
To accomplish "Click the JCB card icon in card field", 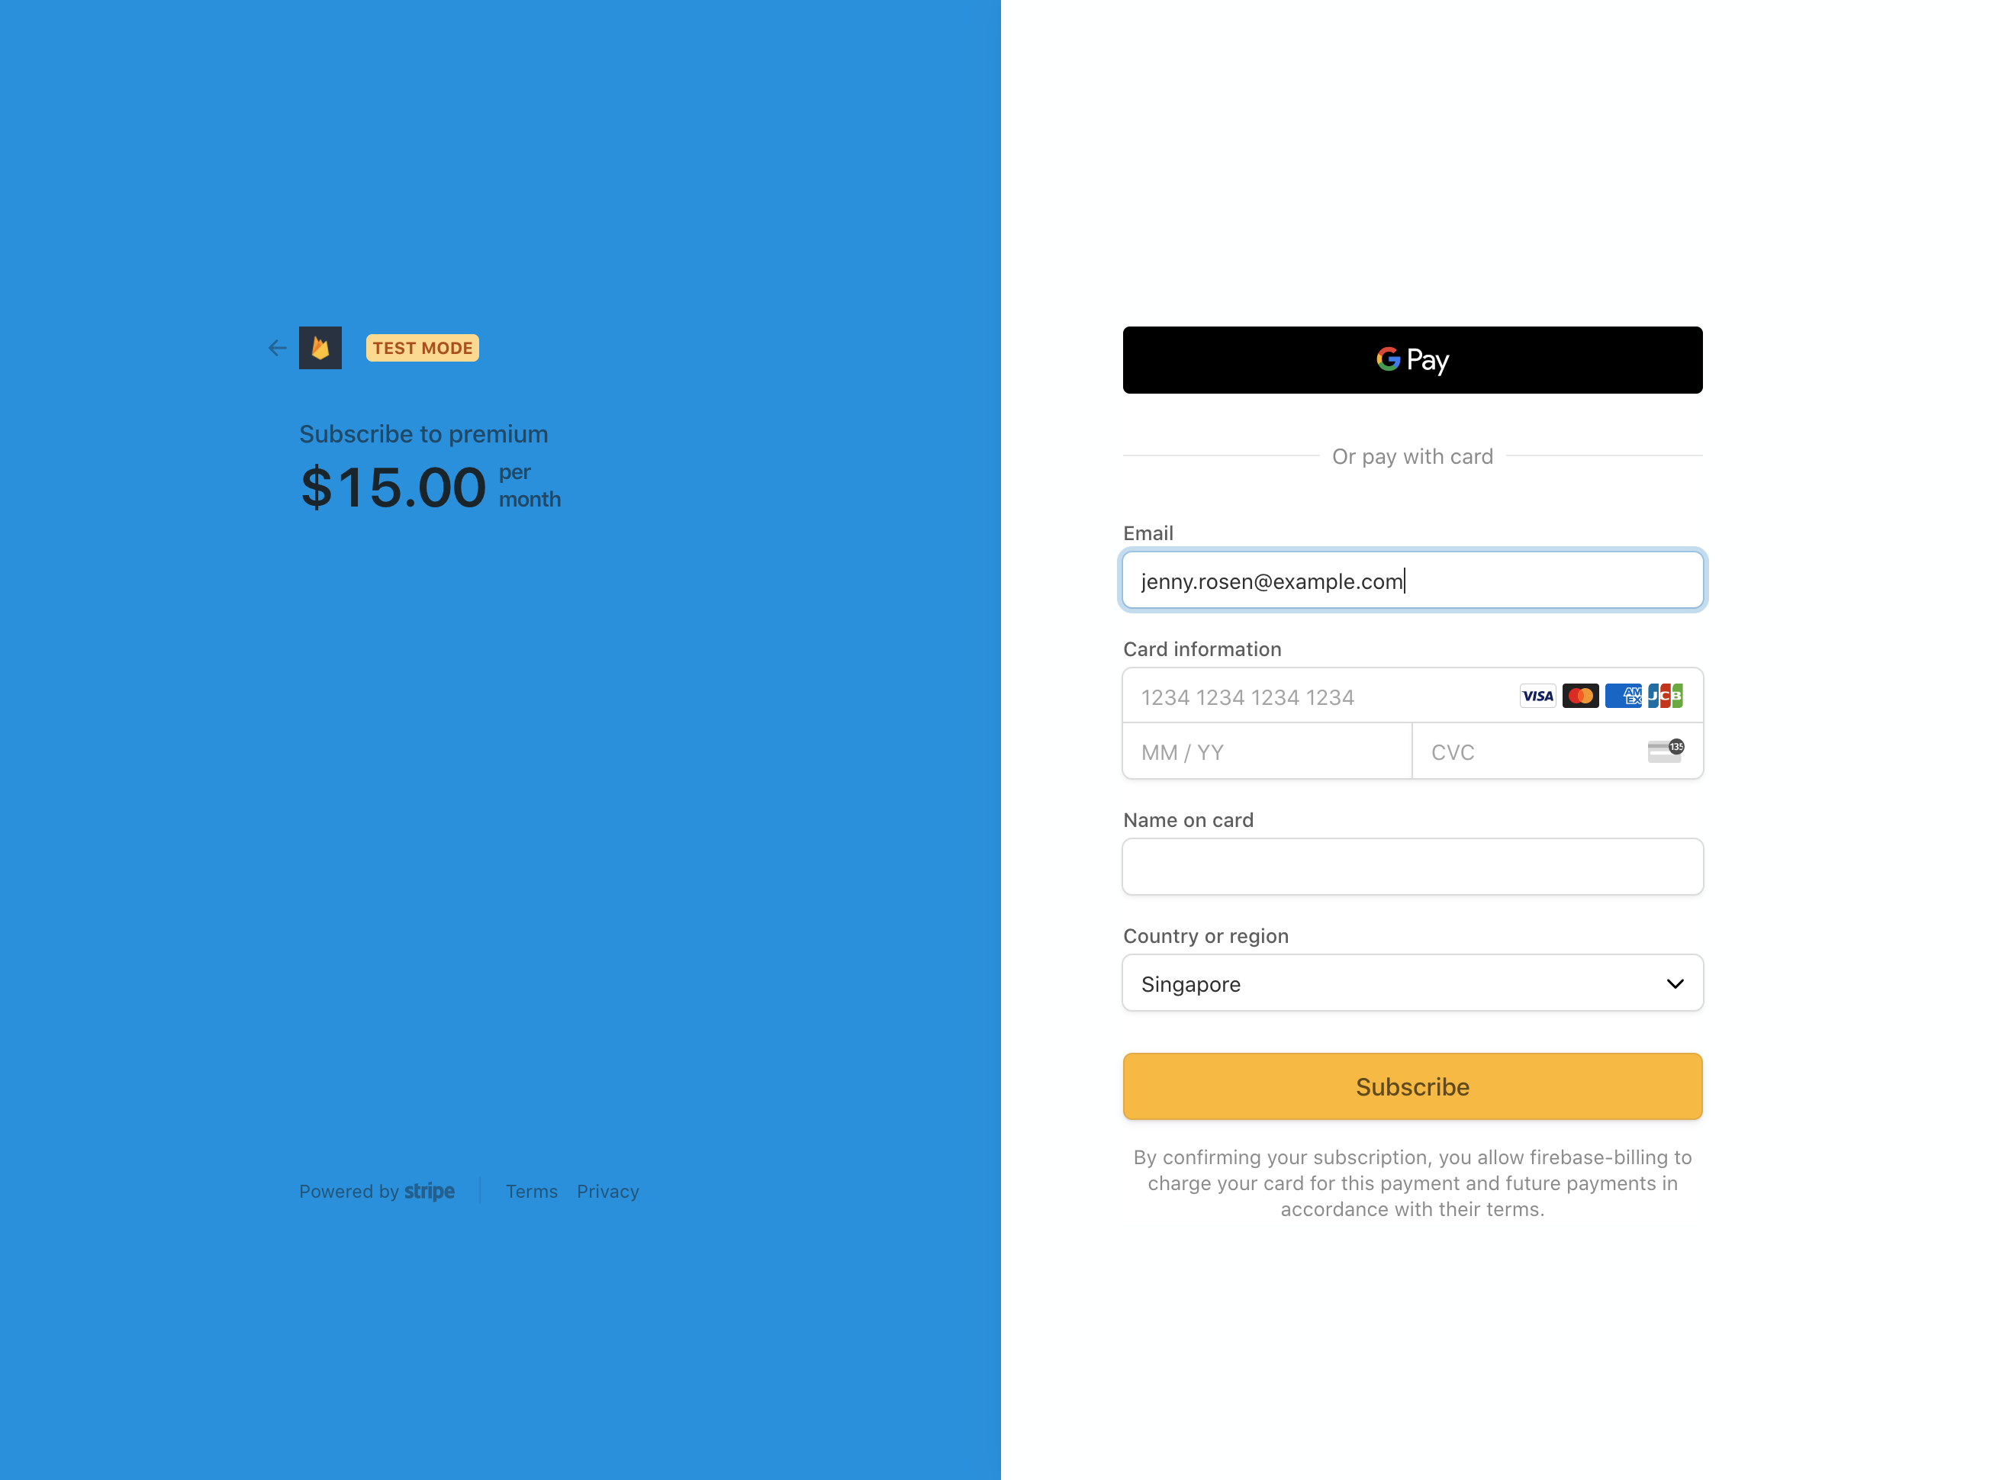I will pyautogui.click(x=1666, y=695).
